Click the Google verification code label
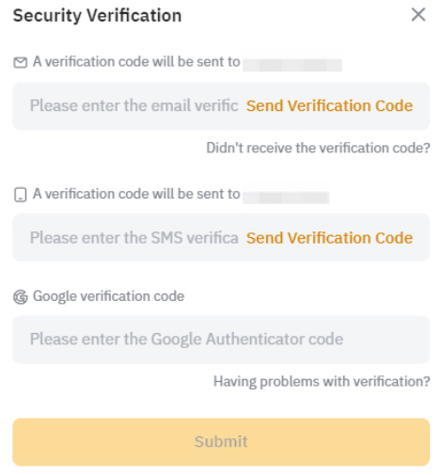Viewport: 442px width, 475px height. click(108, 296)
